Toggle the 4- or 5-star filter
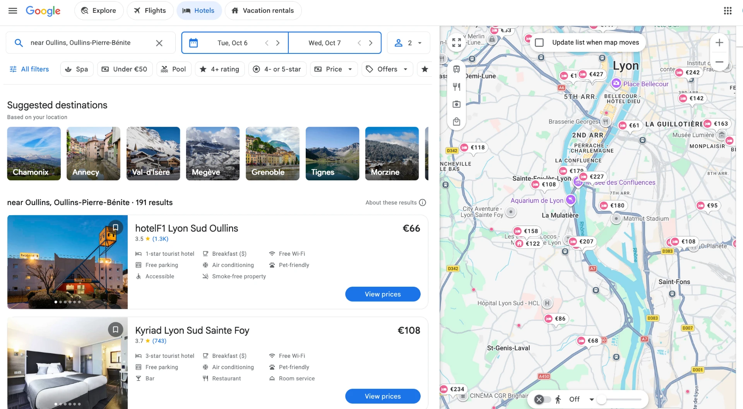Viewport: 743px width, 409px height. tap(277, 69)
